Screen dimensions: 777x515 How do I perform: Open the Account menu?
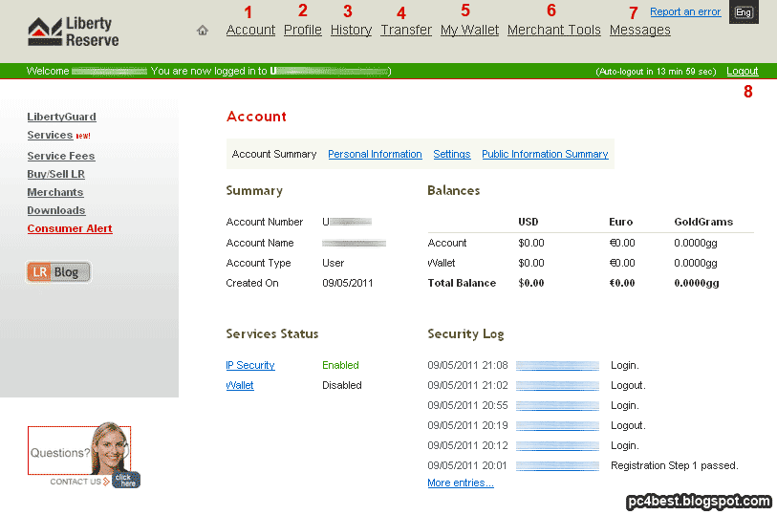pyautogui.click(x=250, y=31)
